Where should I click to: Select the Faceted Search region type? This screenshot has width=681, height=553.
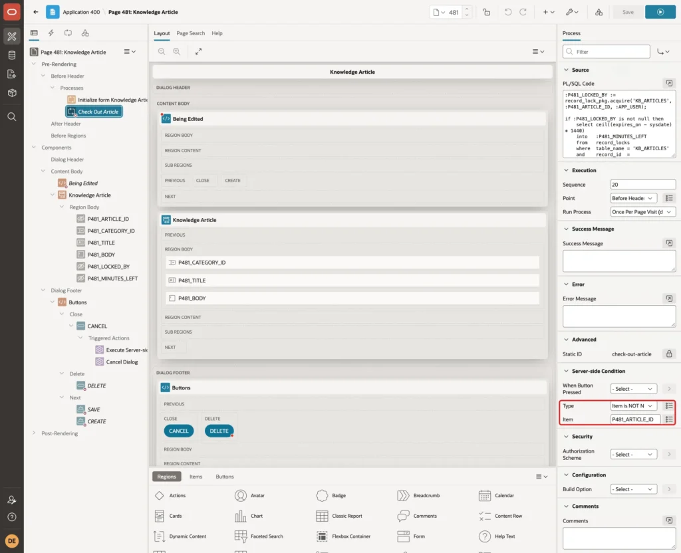pyautogui.click(x=259, y=536)
